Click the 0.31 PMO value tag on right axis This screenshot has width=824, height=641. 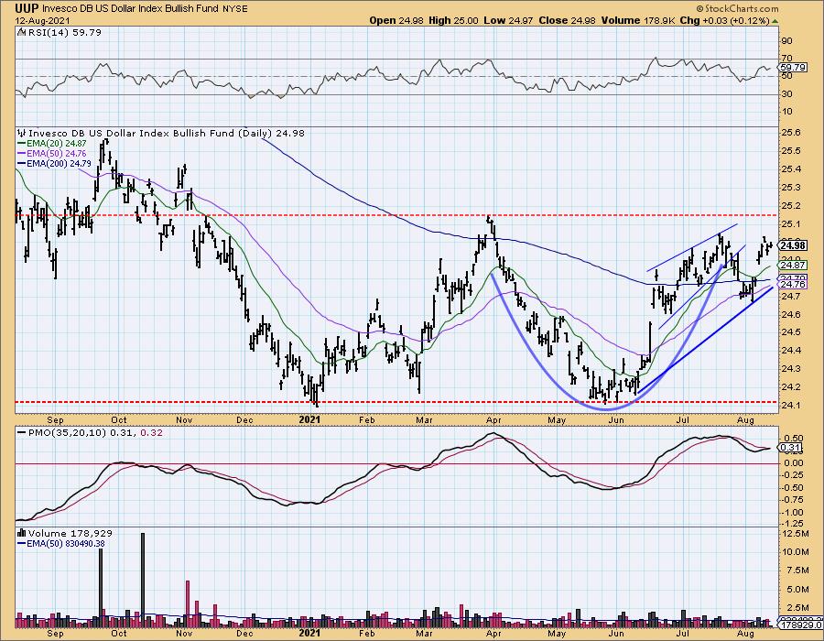click(791, 448)
